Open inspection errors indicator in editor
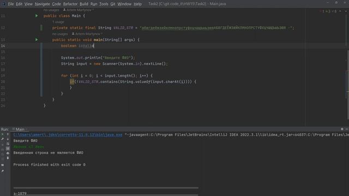This screenshot has height=196, width=349. tap(322, 11)
